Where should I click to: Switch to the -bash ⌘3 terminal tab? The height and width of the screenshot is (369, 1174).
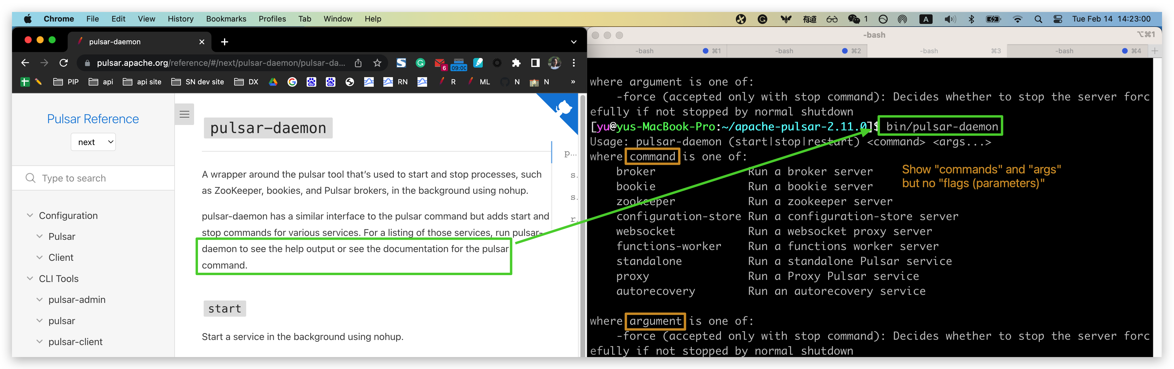(x=930, y=51)
